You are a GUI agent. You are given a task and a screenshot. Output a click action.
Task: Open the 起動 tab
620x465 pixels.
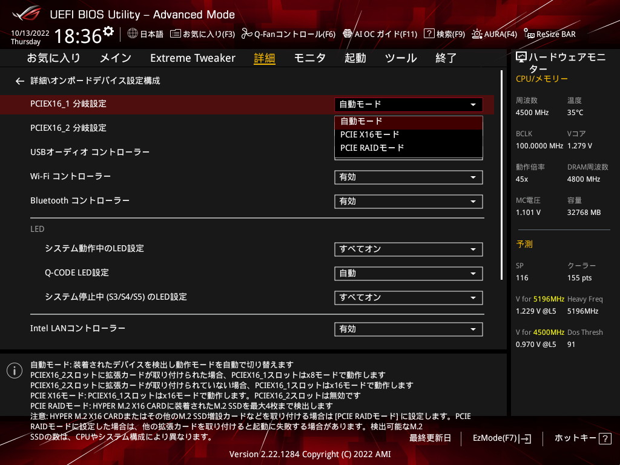(x=355, y=58)
